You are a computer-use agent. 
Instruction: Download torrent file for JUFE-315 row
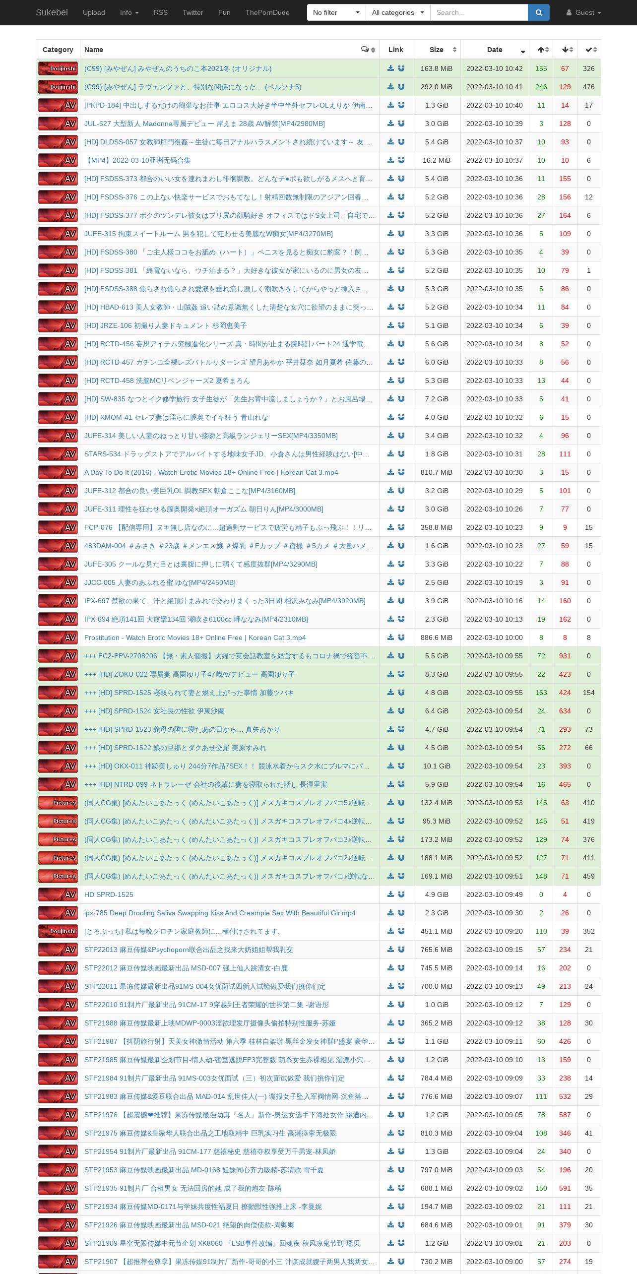click(391, 234)
